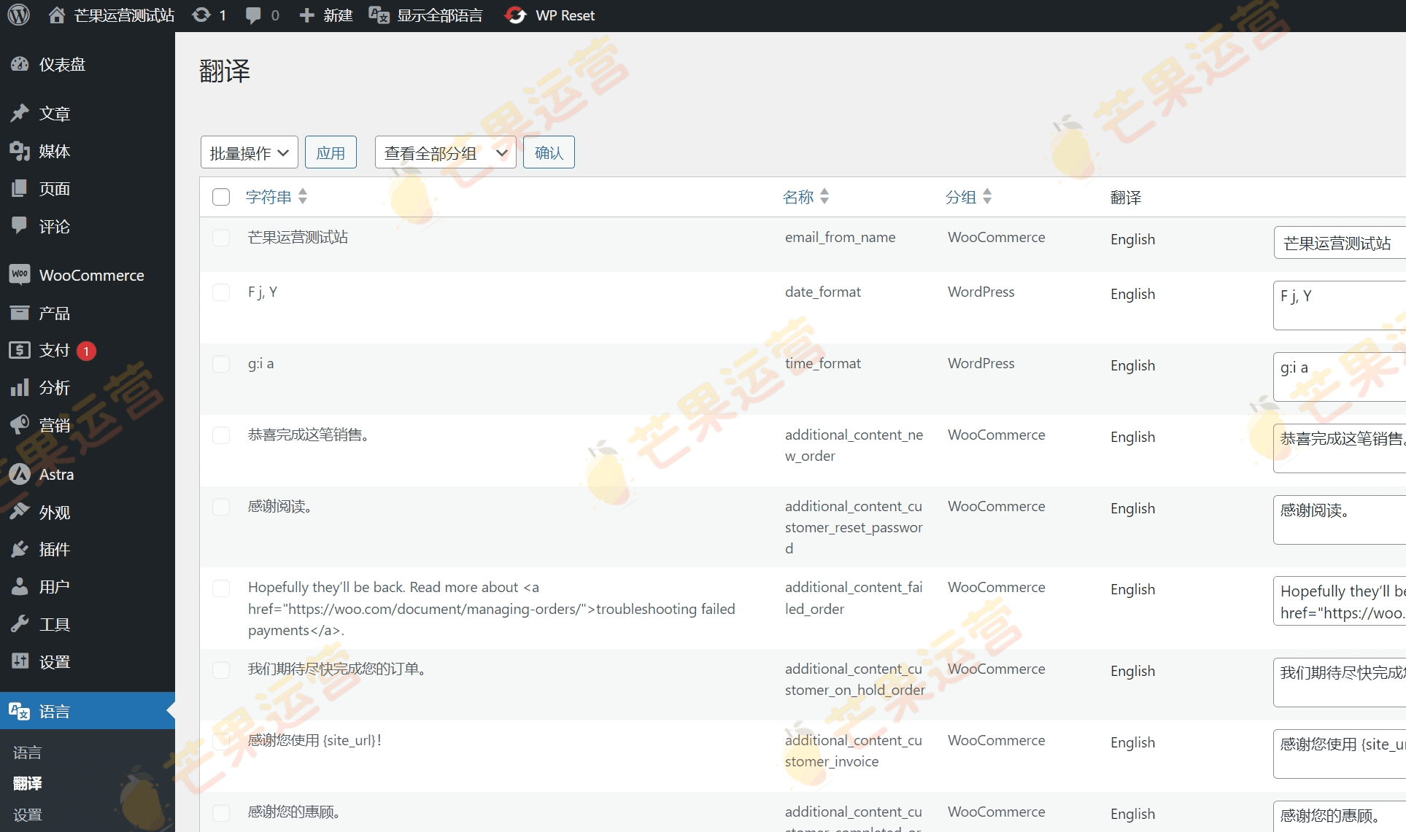Open the WordPress logo menu
Image resolution: width=1406 pixels, height=832 pixels.
click(x=19, y=15)
